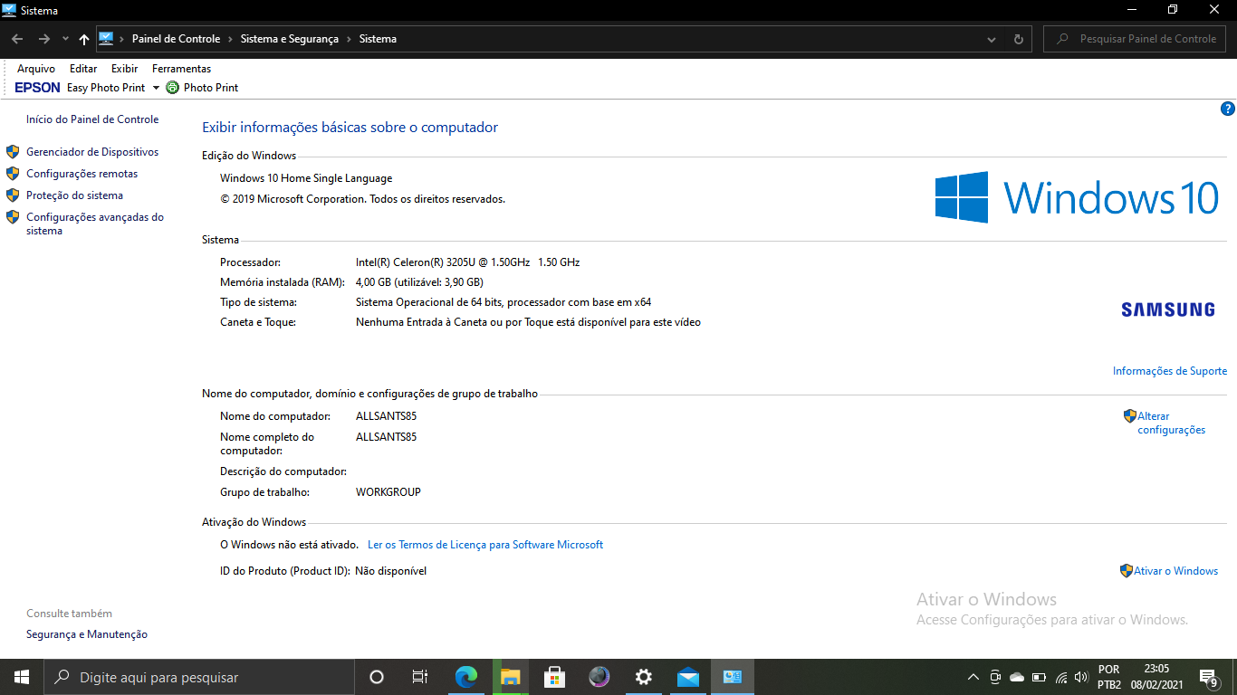The image size is (1237, 695).
Task: Click the computer icon in address bar
Action: click(x=105, y=39)
